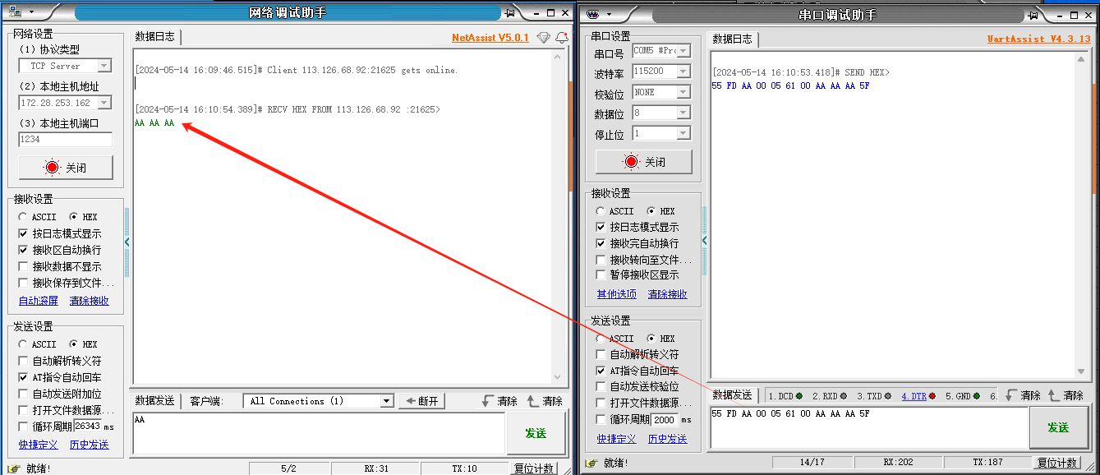Expand the 协议类型 TCP Server dropdown
The height and width of the screenshot is (475, 1100).
click(x=104, y=66)
